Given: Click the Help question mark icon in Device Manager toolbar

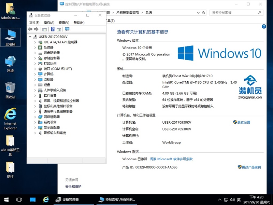Looking at the screenshot, I should pos(53,29).
